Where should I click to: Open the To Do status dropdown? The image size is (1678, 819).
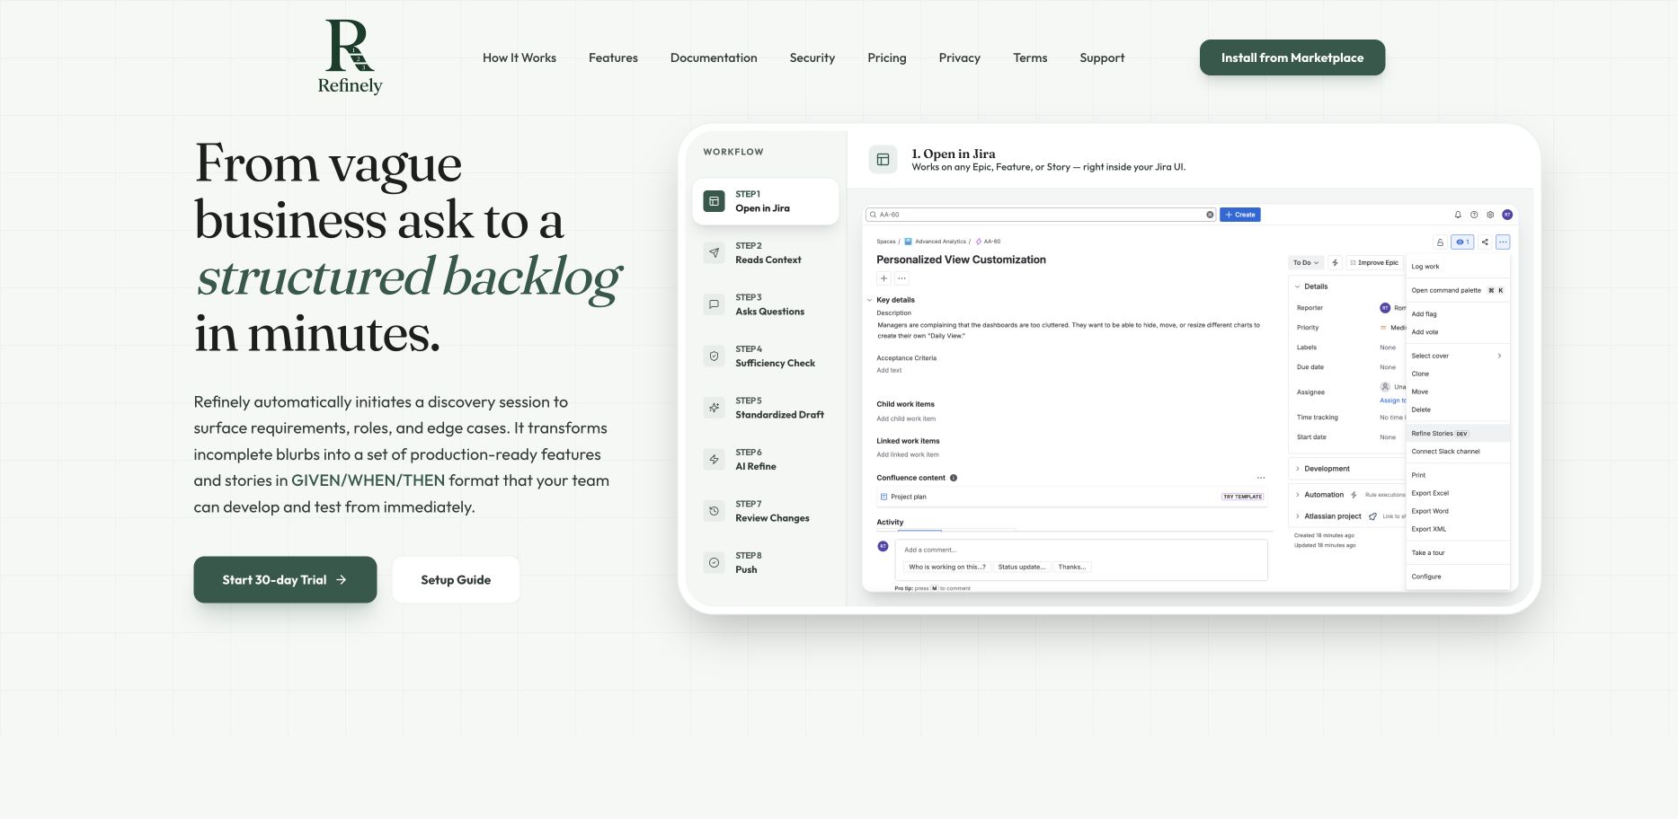[1306, 263]
